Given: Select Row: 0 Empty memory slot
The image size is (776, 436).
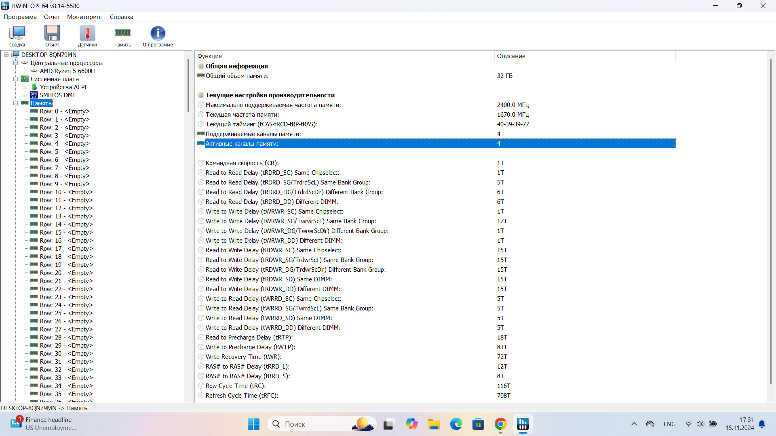Looking at the screenshot, I should (65, 111).
